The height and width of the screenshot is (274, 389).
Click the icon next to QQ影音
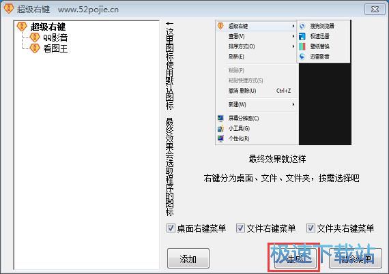click(x=35, y=37)
